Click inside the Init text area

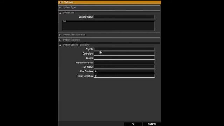point(108,26)
